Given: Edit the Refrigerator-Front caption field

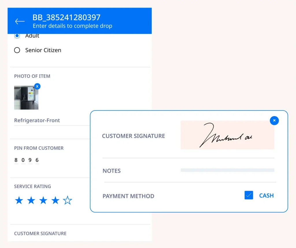Looking at the screenshot, I should (49, 121).
